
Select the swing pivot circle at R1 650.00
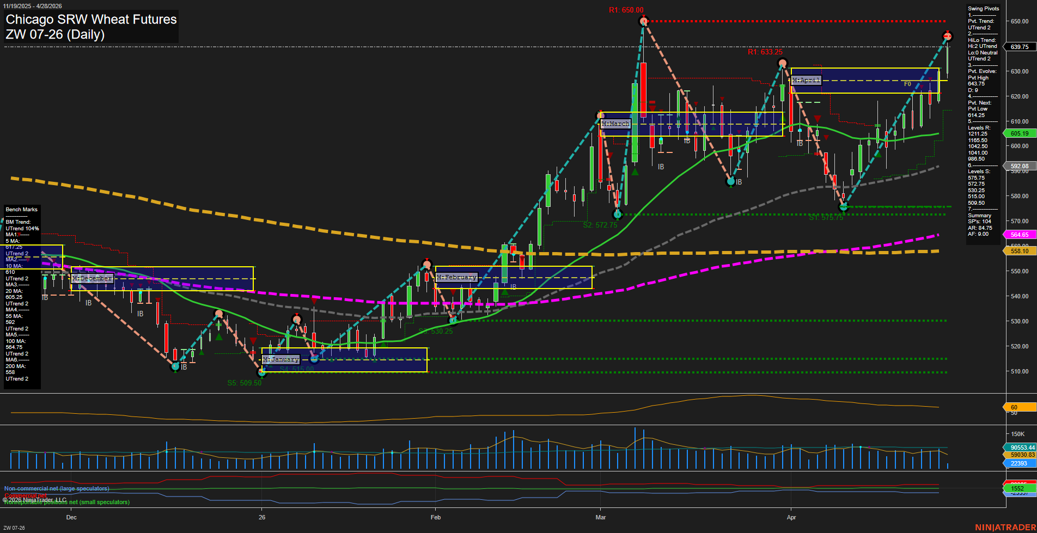coord(643,21)
